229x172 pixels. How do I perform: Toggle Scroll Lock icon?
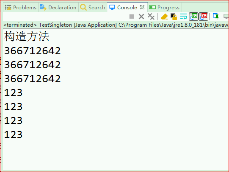point(174,17)
